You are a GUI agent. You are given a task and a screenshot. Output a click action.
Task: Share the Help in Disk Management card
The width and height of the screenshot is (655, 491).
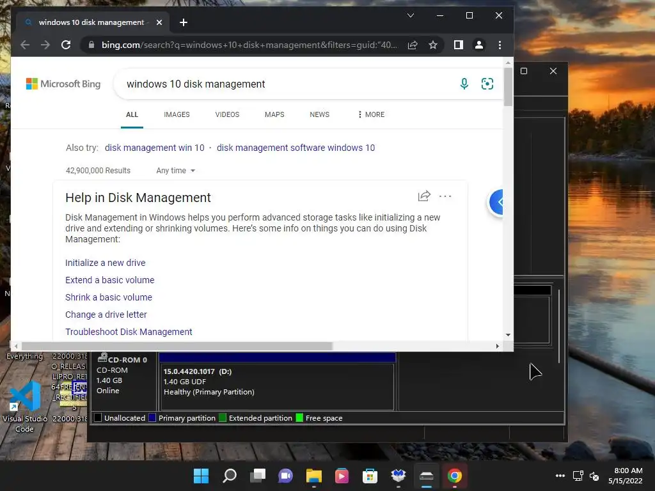pos(424,196)
